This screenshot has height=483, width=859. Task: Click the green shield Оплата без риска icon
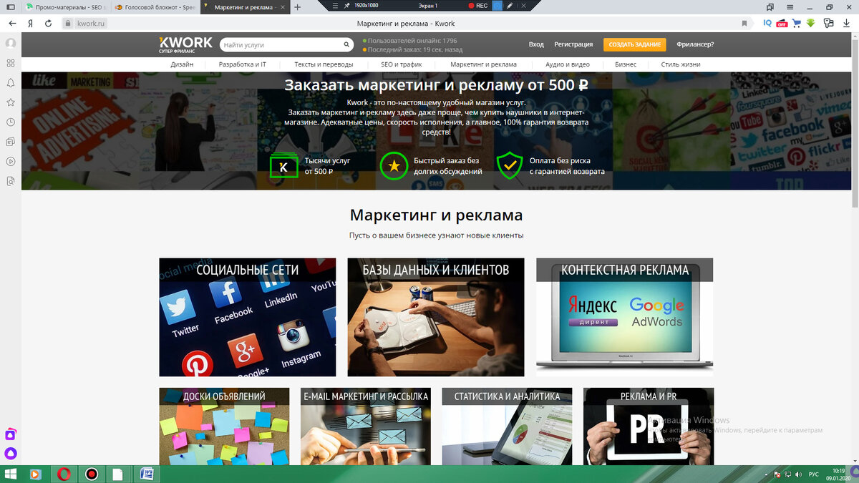tap(510, 166)
